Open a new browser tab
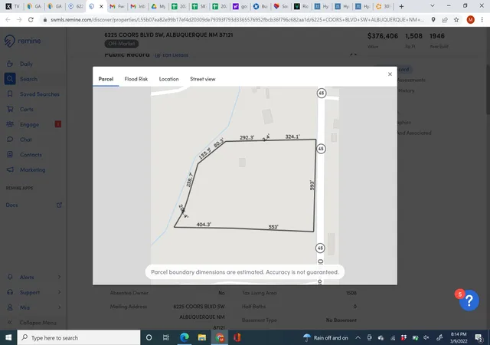This screenshot has height=345, width=490. [401, 6]
